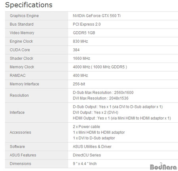Image resolution: width=178 pixels, height=171 pixels.
Task: Click the RAMDAC 400 MHz value
Action: point(80,76)
